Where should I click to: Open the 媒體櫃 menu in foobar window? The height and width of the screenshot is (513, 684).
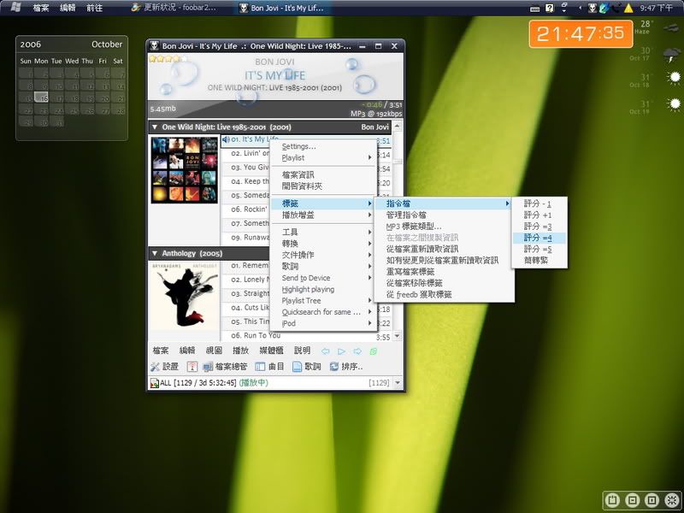[x=271, y=351]
